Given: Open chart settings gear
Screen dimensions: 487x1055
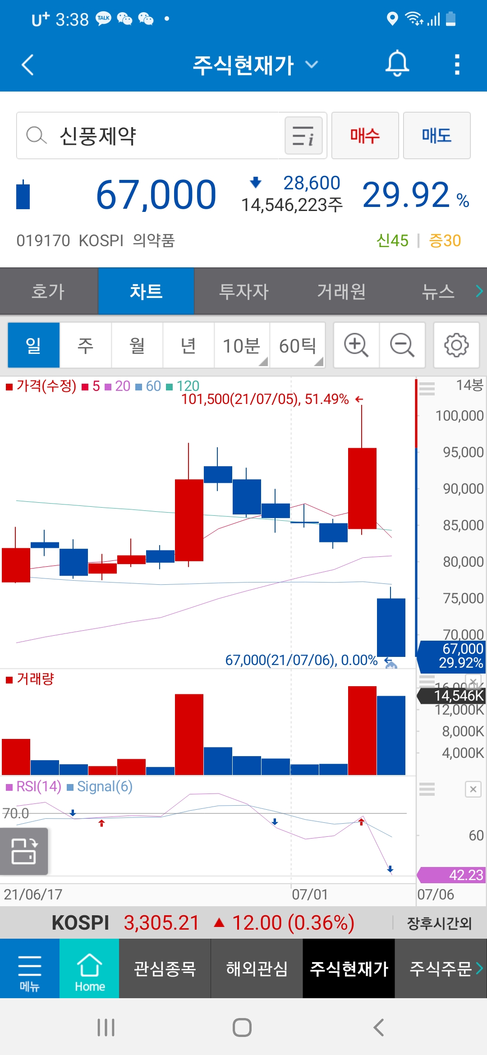Looking at the screenshot, I should [456, 345].
